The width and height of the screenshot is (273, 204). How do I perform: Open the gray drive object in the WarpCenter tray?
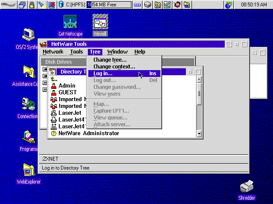(147, 5)
